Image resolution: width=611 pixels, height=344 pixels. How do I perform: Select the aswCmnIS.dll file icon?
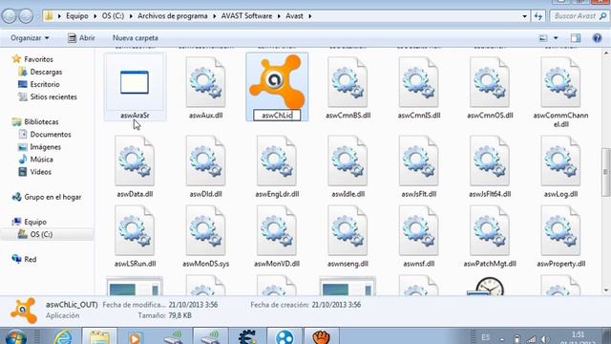click(x=418, y=82)
